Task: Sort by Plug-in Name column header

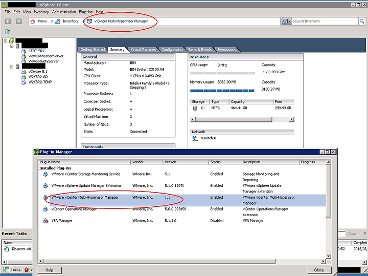Action: click(x=84, y=162)
